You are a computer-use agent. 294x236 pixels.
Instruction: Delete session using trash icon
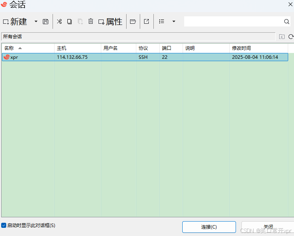[91, 22]
